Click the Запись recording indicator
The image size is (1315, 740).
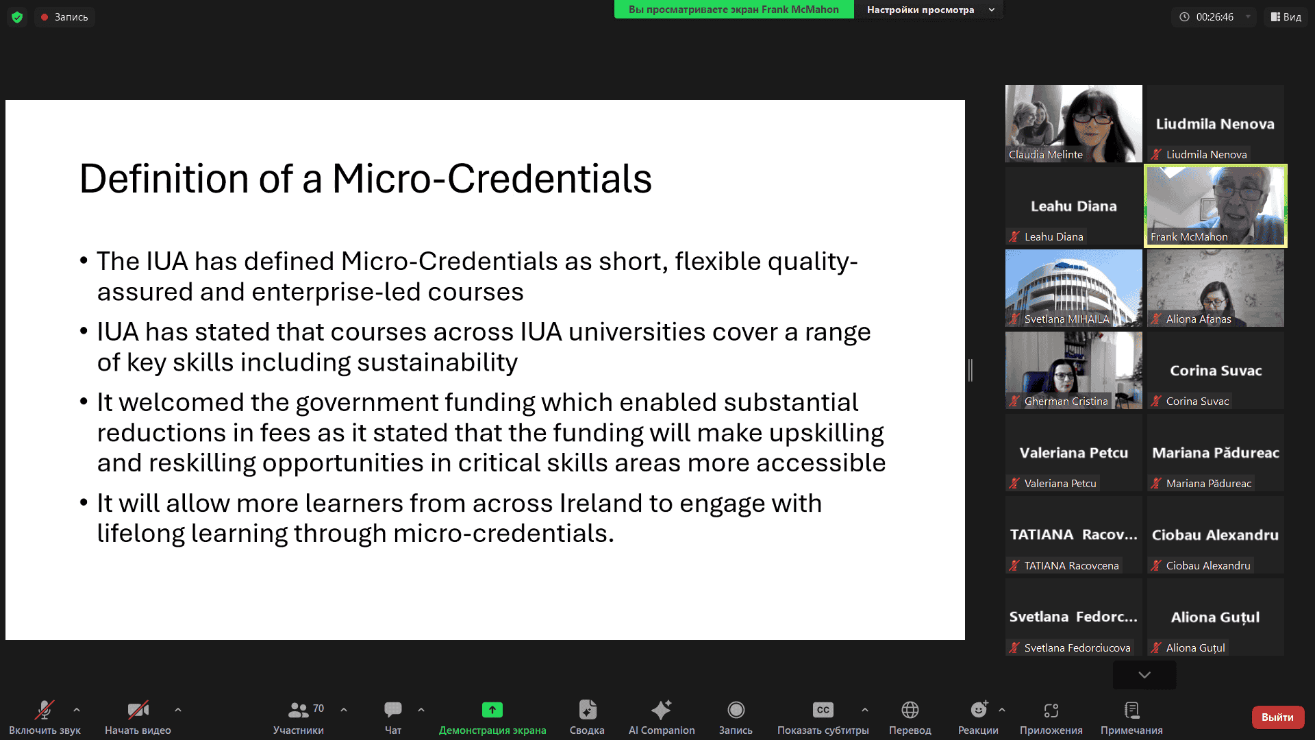tap(64, 17)
